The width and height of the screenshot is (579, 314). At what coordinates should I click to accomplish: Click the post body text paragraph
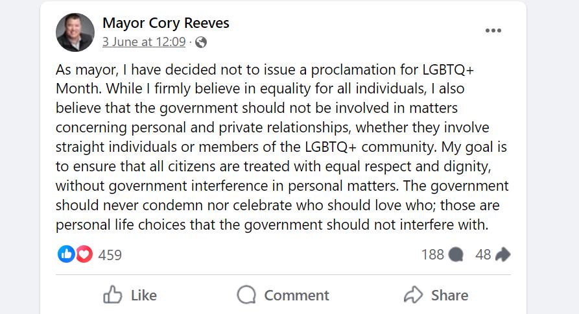point(282,147)
